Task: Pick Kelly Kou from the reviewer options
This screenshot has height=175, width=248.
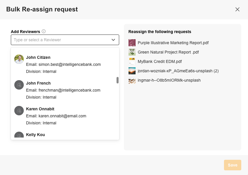Action: pos(35,135)
